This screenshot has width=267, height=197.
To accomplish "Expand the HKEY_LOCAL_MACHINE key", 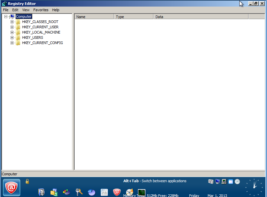I will (12, 33).
